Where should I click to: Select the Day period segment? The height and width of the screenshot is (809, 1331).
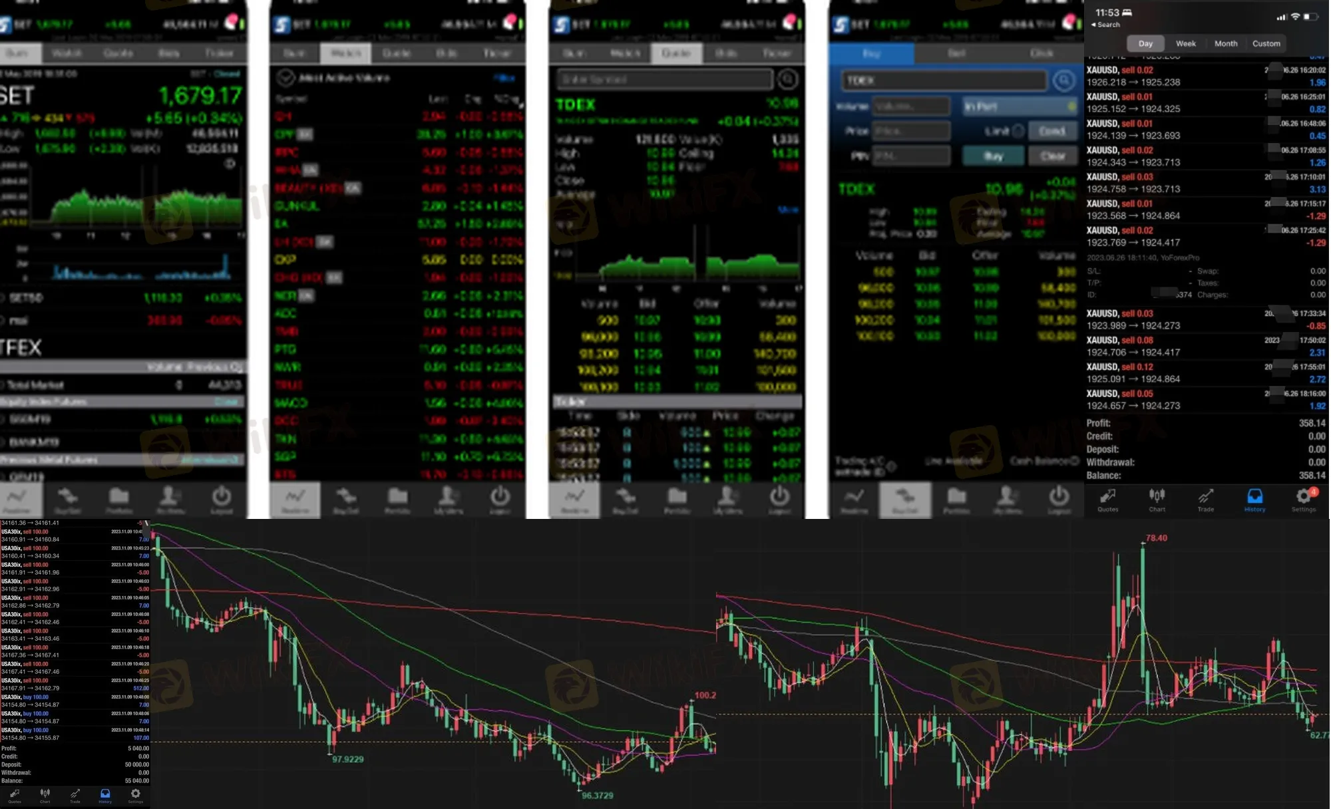(1145, 43)
